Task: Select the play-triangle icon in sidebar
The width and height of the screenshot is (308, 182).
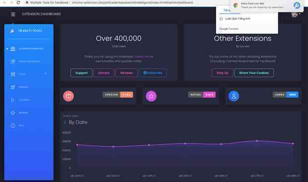Action: click(x=12, y=100)
